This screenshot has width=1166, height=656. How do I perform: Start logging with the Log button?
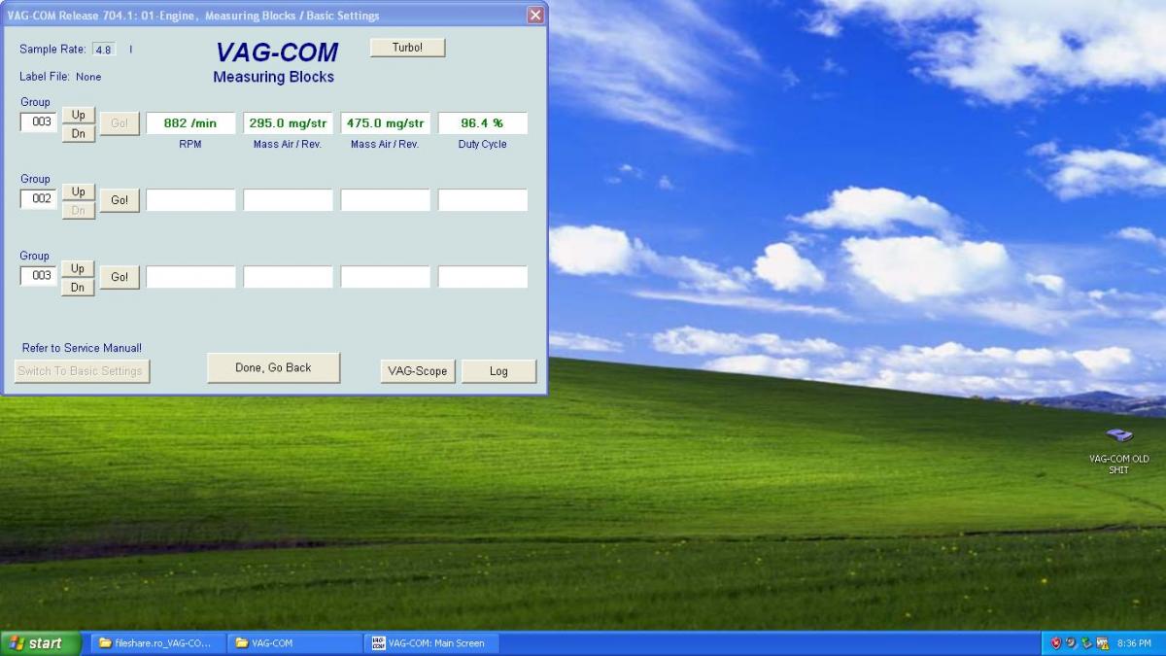[498, 371]
